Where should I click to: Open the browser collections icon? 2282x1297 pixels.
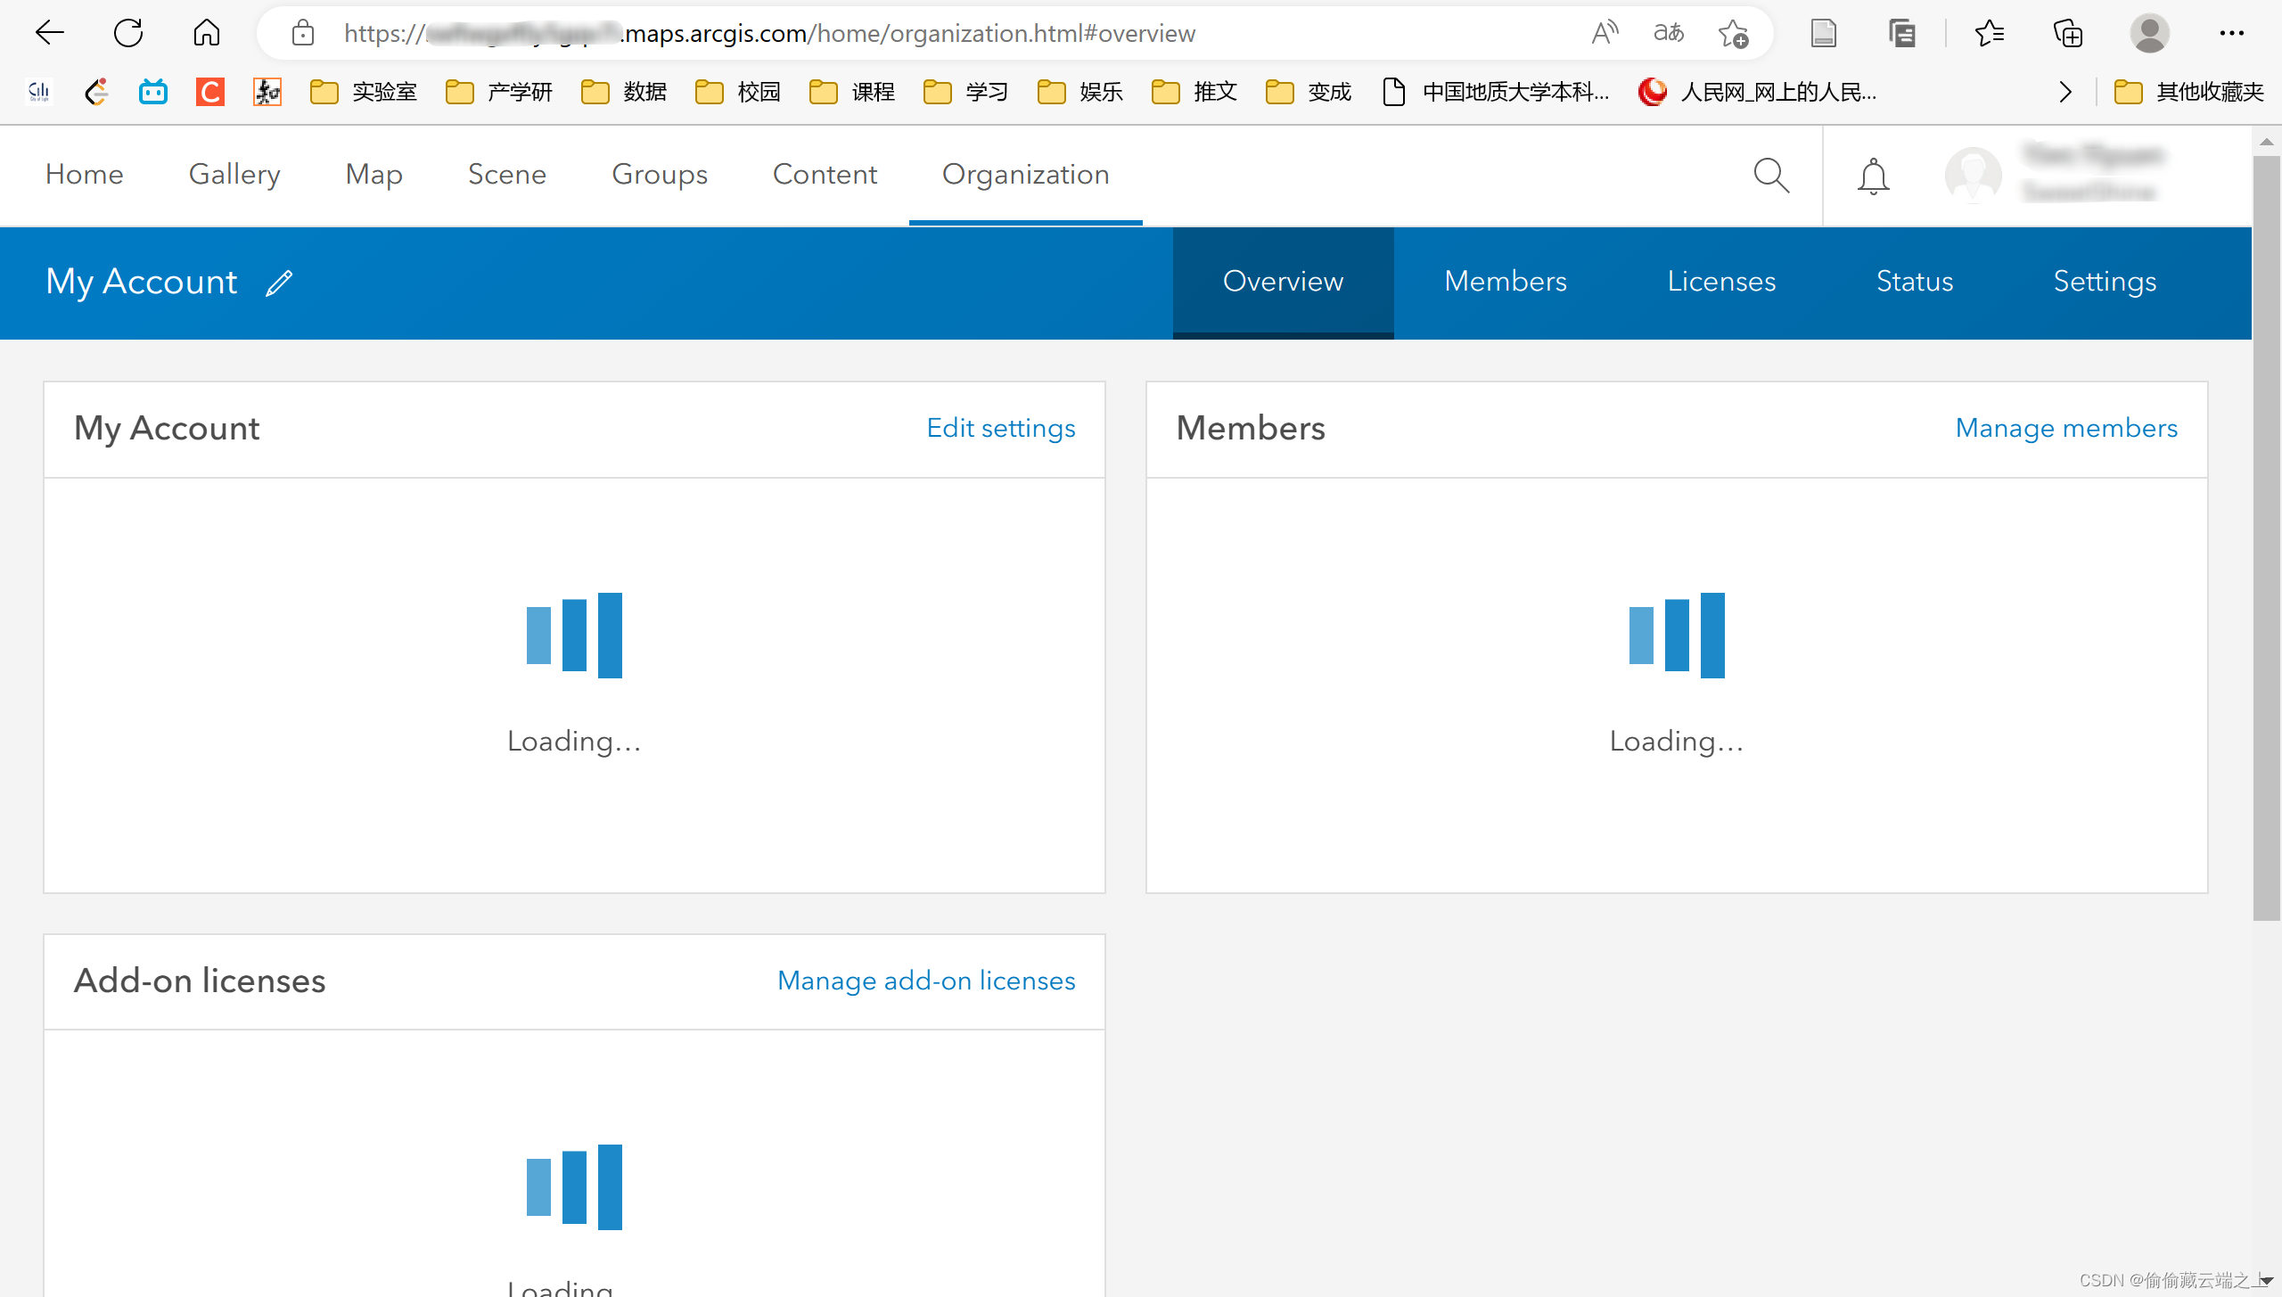(x=2067, y=33)
